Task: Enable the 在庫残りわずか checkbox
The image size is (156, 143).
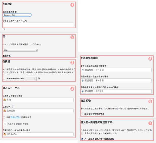Action: (4, 117)
